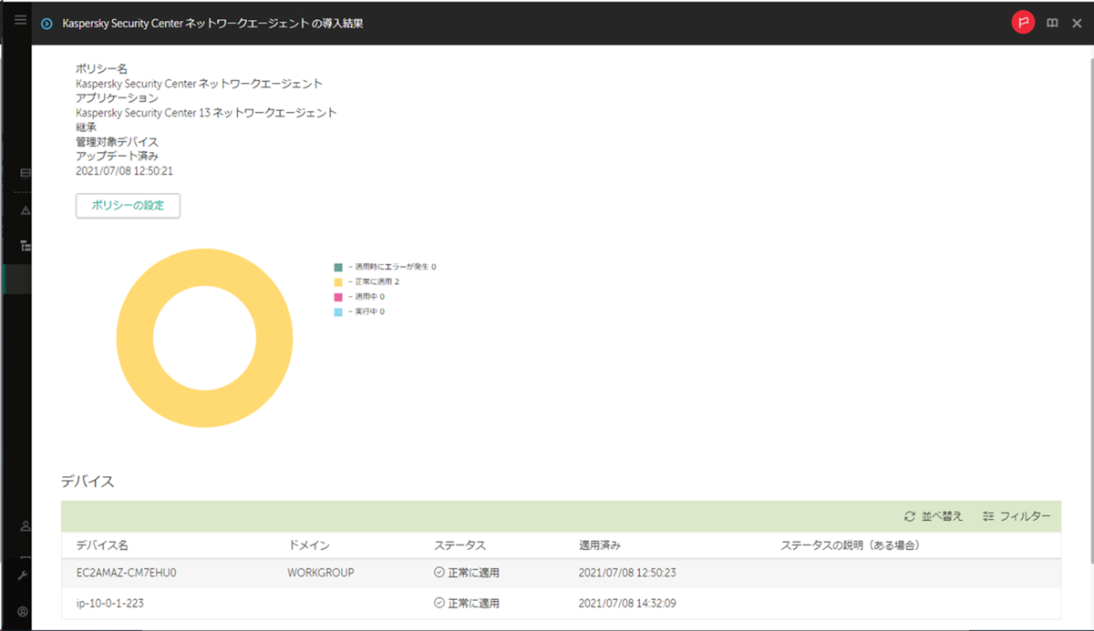Click the yellow donut chart ring
This screenshot has height=631, width=1094.
(x=135, y=339)
